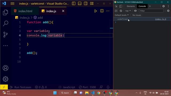Show hidden system tray icons
Image resolution: width=171 pixels, height=96 pixels.
click(137, 93)
